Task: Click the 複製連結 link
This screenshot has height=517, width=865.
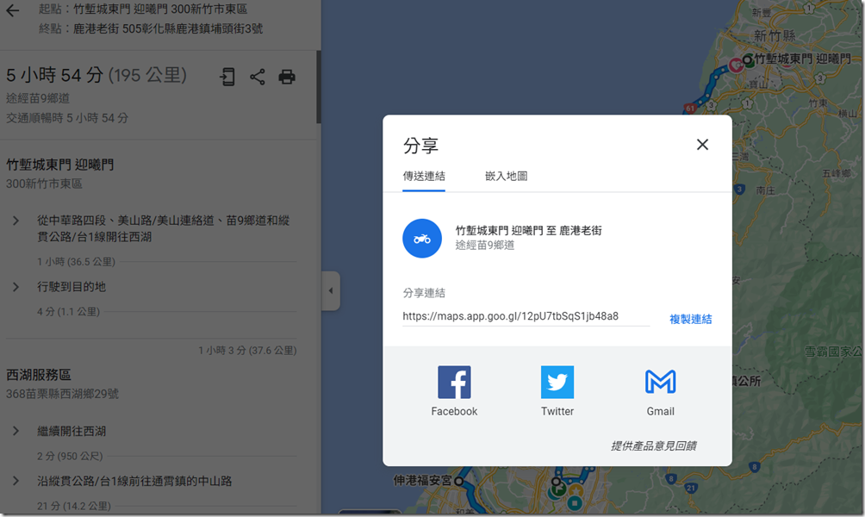Action: (690, 319)
